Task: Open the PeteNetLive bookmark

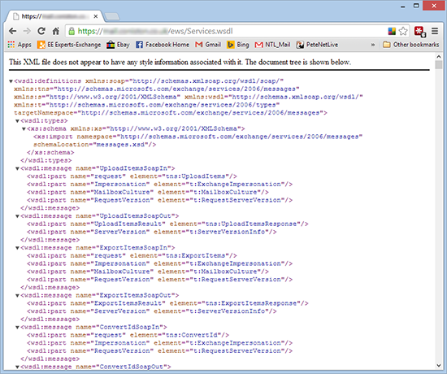Action: (x=317, y=45)
